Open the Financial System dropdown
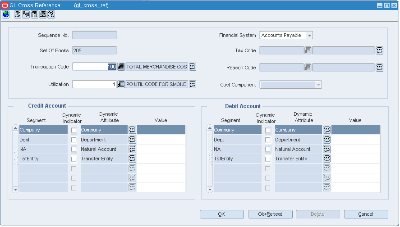This screenshot has width=400, height=227. 286,35
